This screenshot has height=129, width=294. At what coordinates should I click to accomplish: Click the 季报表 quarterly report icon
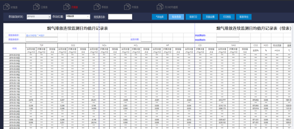96,7
